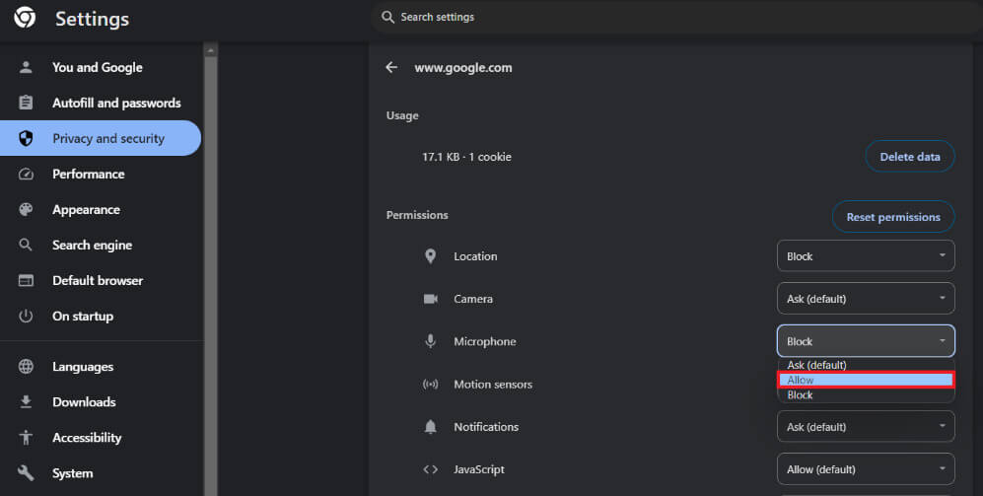Click the Reset permissions button
Image resolution: width=983 pixels, height=496 pixels.
(x=893, y=217)
